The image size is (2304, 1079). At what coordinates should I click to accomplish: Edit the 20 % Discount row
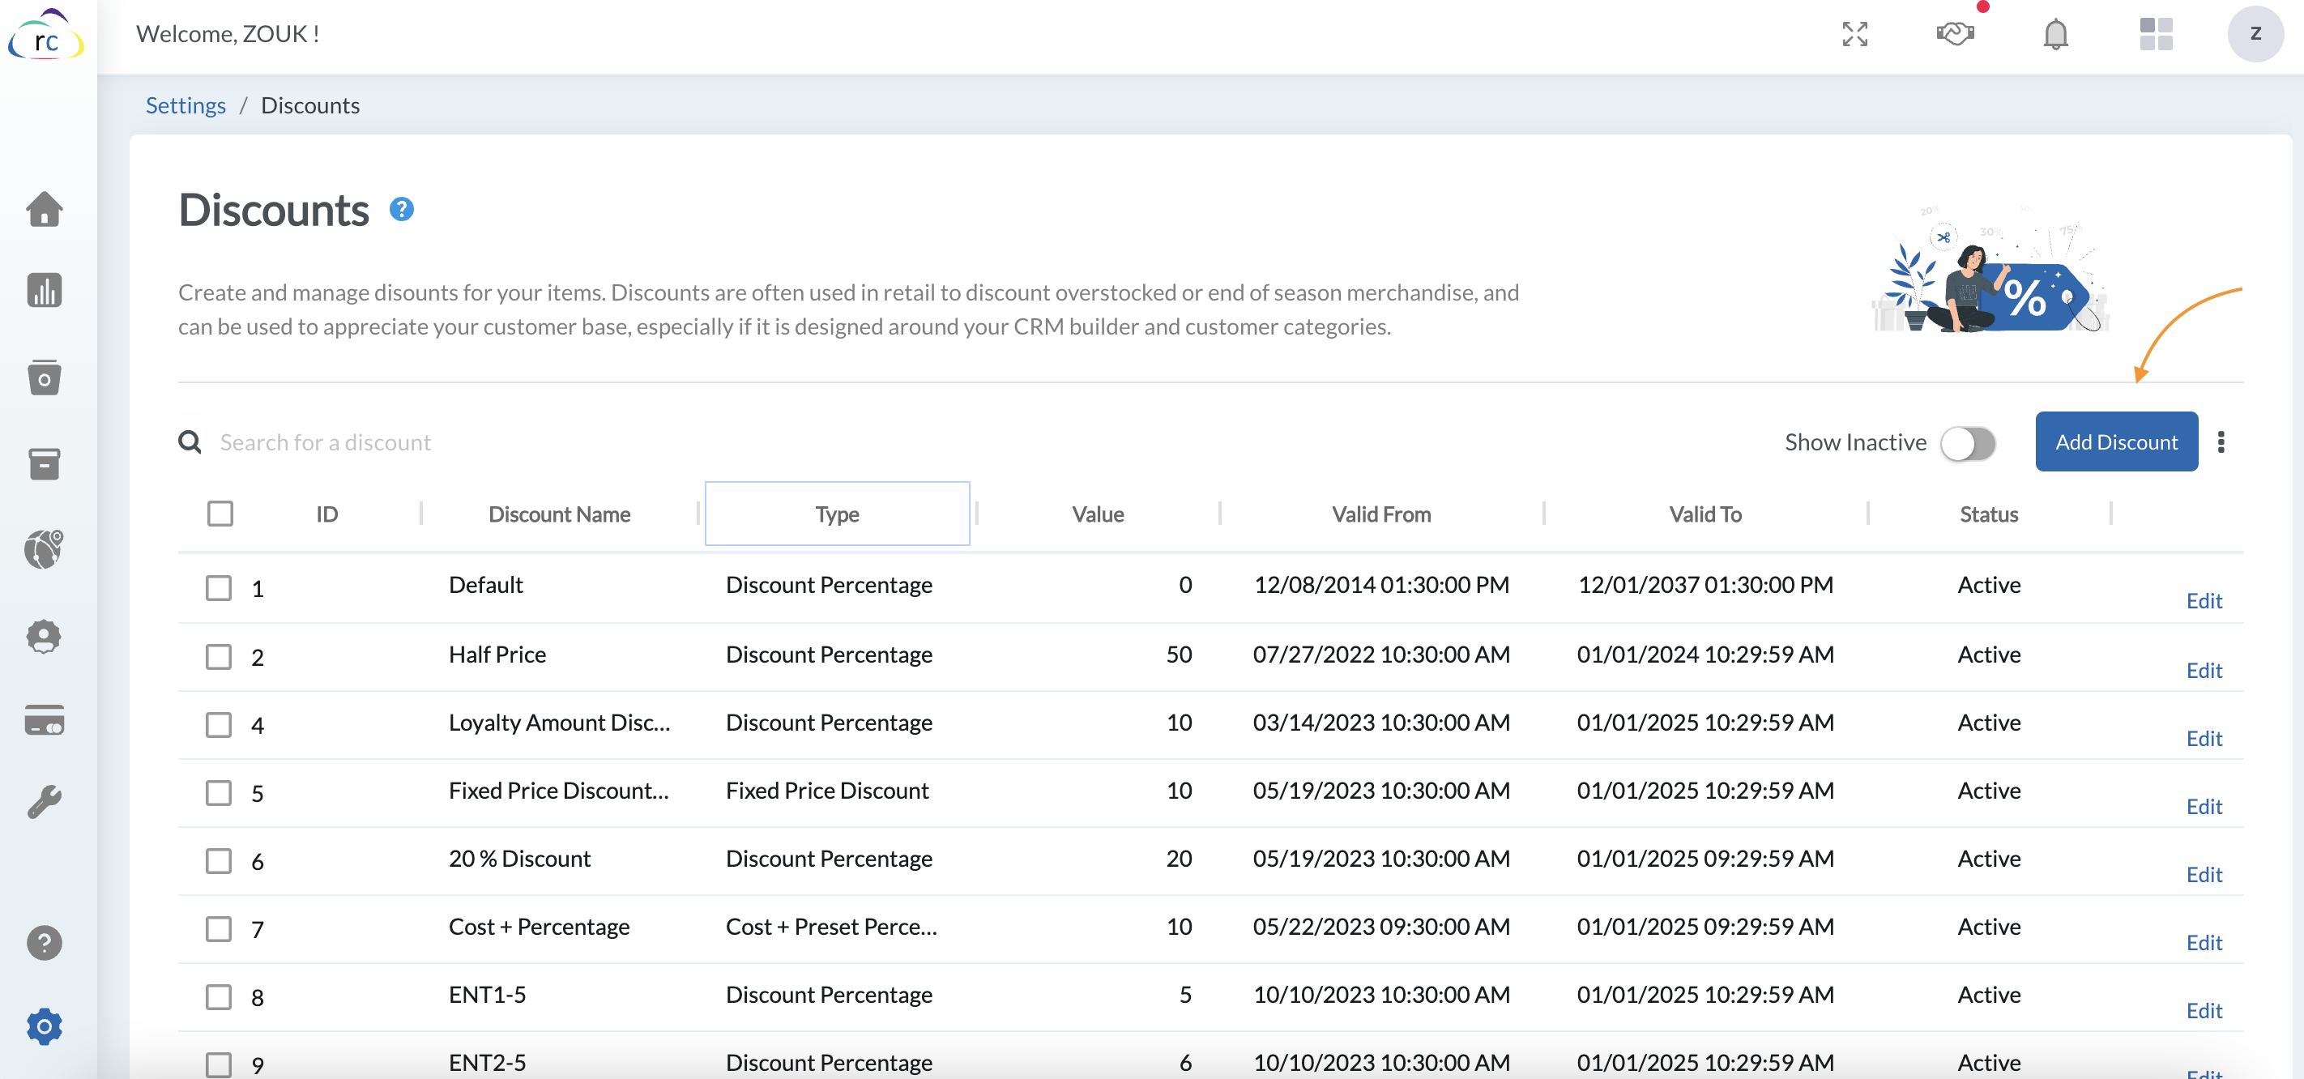(2203, 874)
